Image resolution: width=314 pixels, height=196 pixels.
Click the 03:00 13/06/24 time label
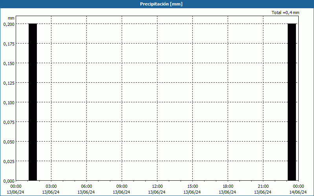coord(51,189)
